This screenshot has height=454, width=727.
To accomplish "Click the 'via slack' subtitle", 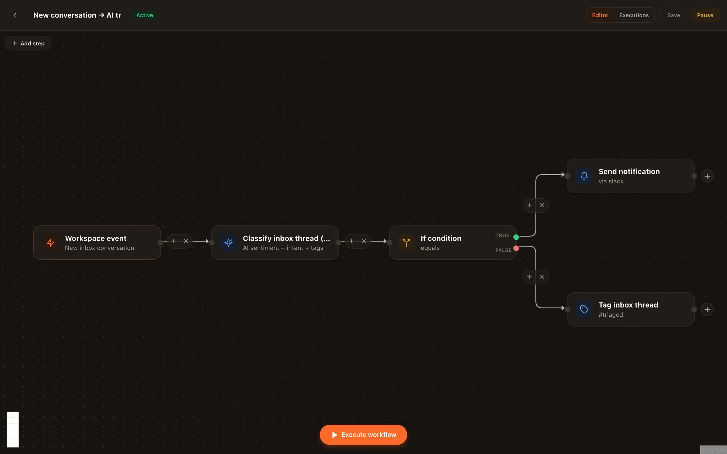I will pyautogui.click(x=611, y=181).
